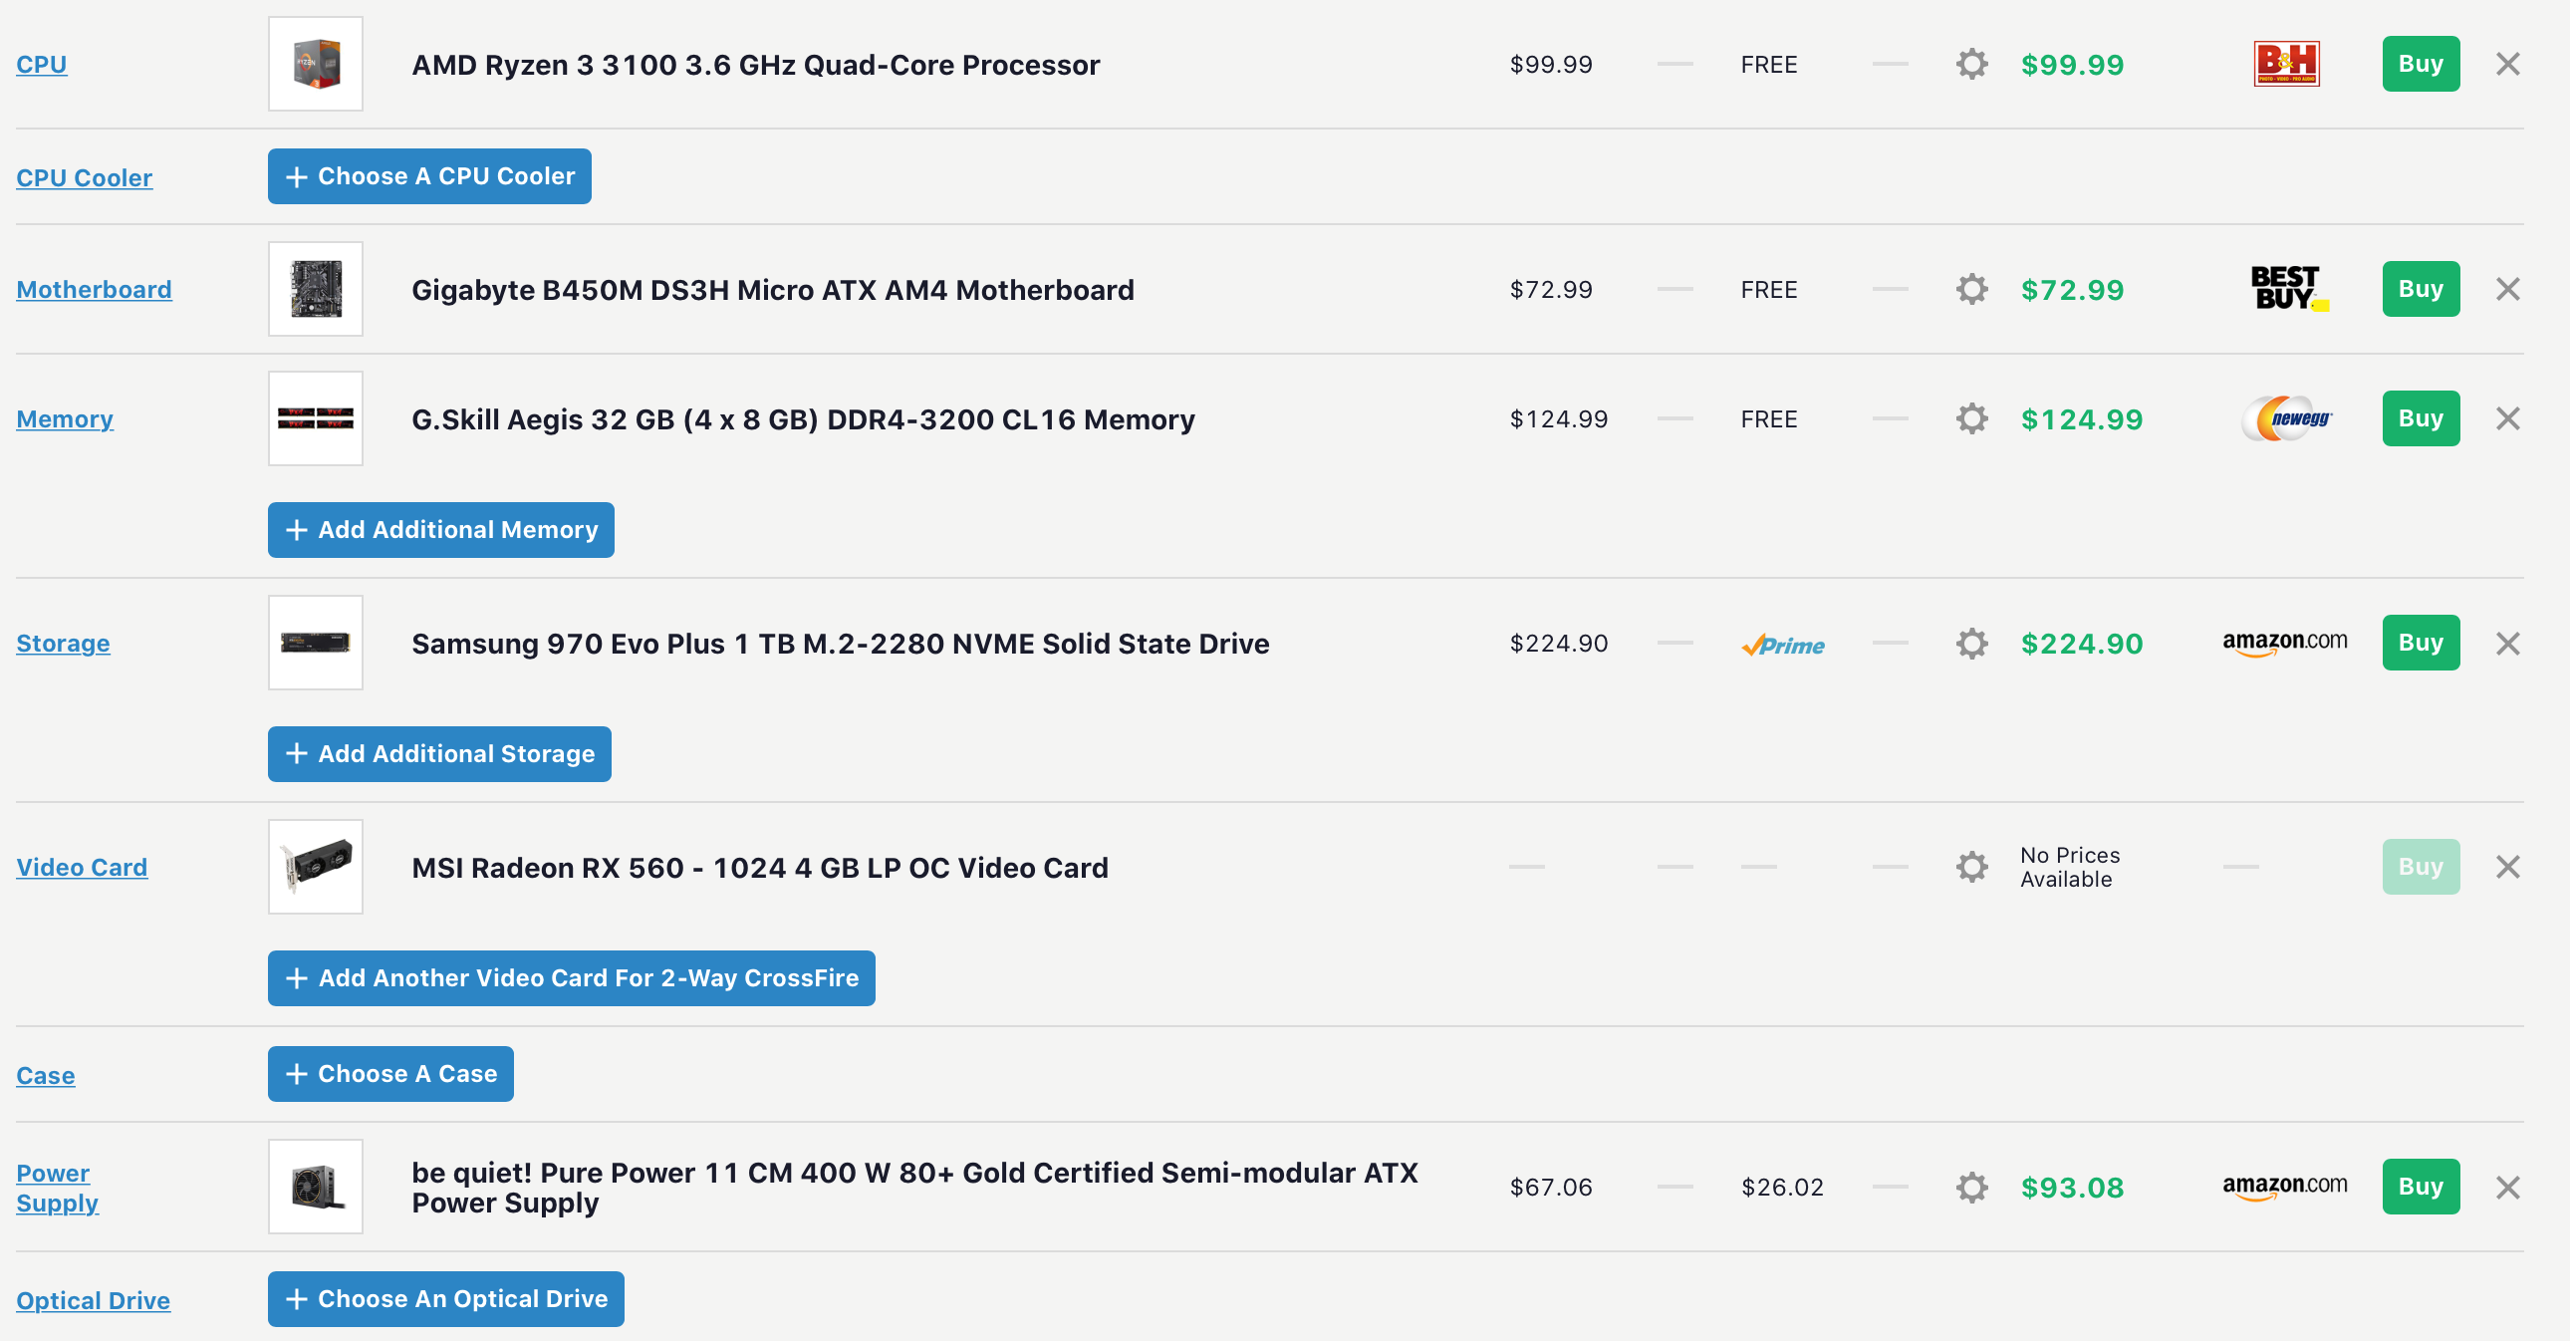Buy the Gigabyte B450M DS3H motherboard
Image resolution: width=2570 pixels, height=1341 pixels.
(x=2421, y=289)
